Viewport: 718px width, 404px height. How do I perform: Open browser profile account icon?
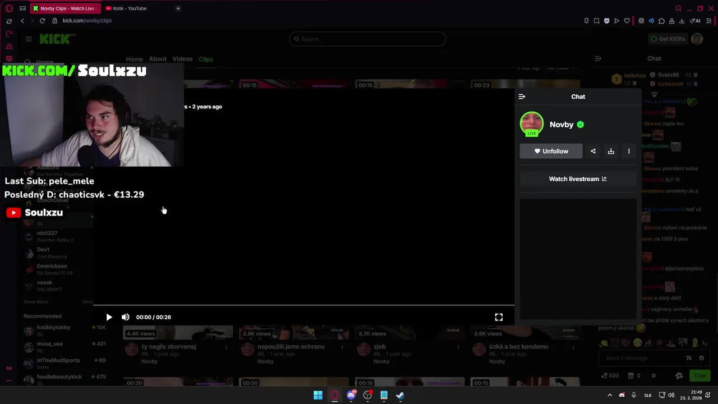click(x=671, y=21)
